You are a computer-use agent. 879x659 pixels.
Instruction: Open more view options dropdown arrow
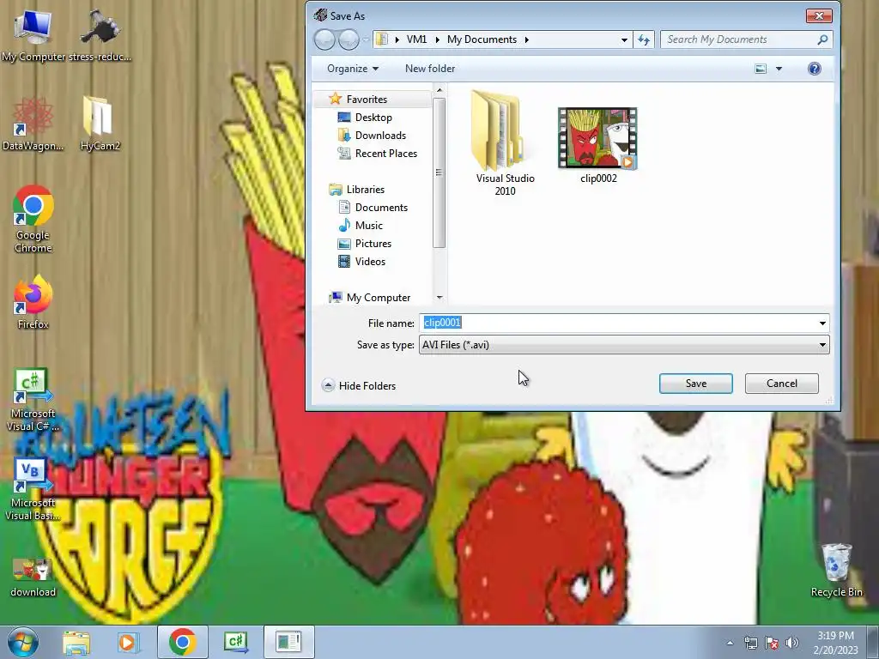tap(779, 69)
